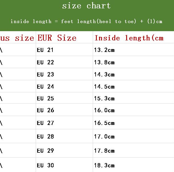
Task: Click the 14.3cm length value
Action: tap(104, 74)
